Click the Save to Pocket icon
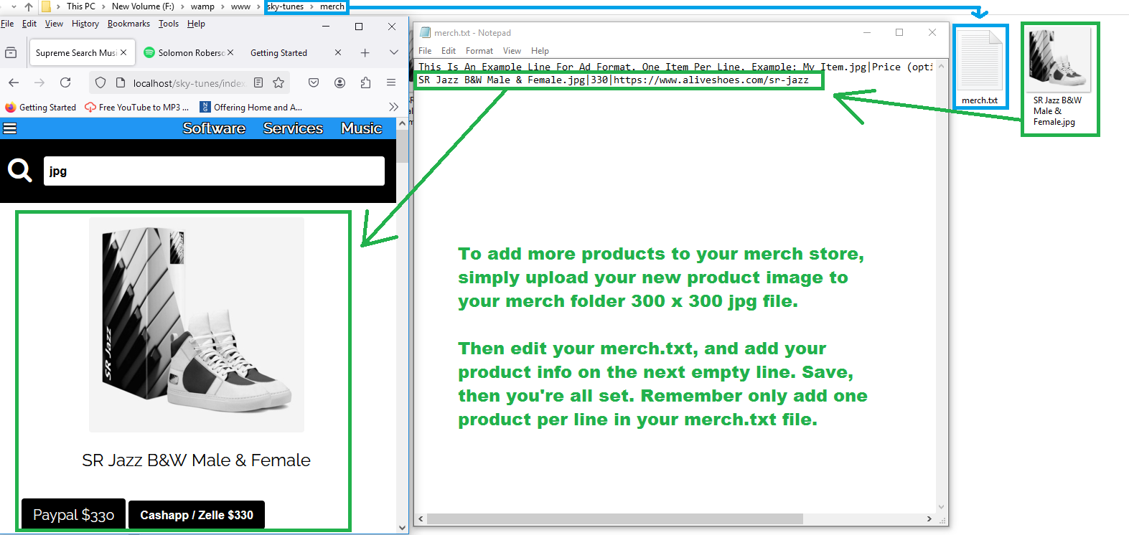The width and height of the screenshot is (1129, 535). click(x=314, y=82)
